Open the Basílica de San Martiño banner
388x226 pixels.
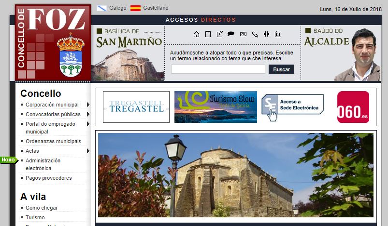pyautogui.click(x=128, y=53)
